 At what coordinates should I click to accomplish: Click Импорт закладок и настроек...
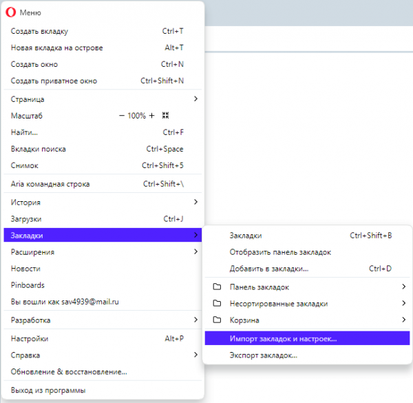(x=307, y=338)
